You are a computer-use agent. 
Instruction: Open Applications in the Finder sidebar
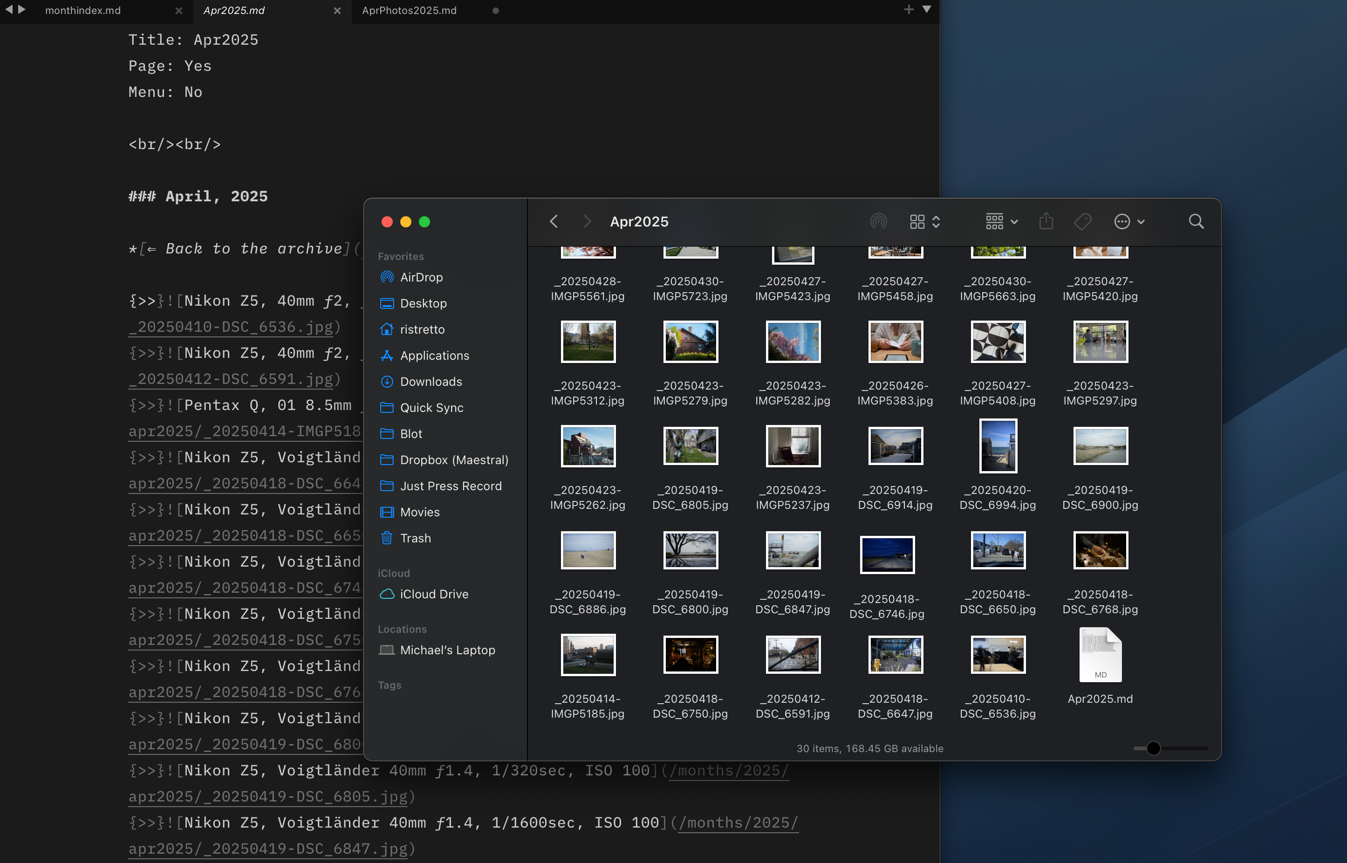[424, 355]
